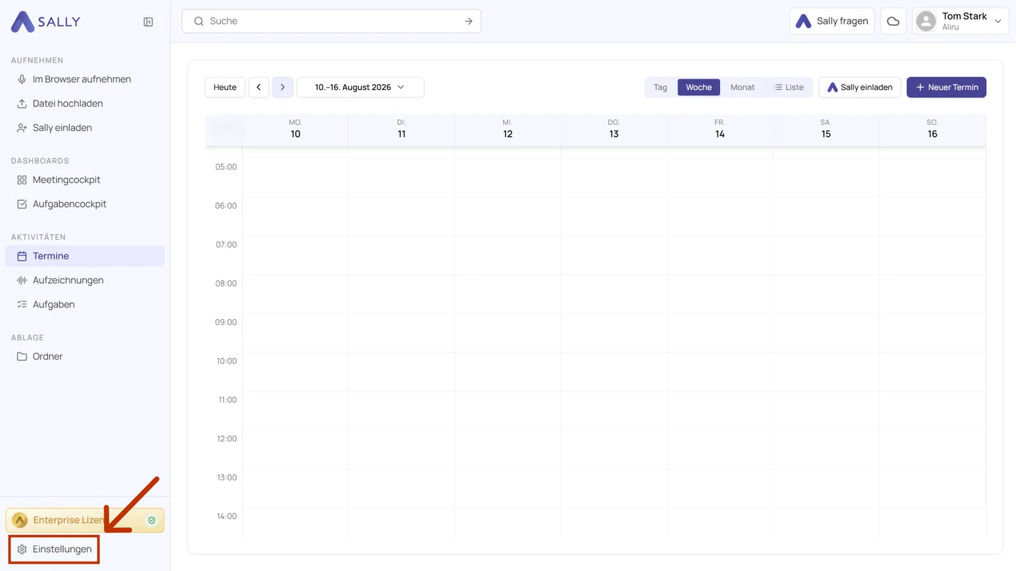
Task: Switch calendar to Tag view
Action: coord(660,88)
